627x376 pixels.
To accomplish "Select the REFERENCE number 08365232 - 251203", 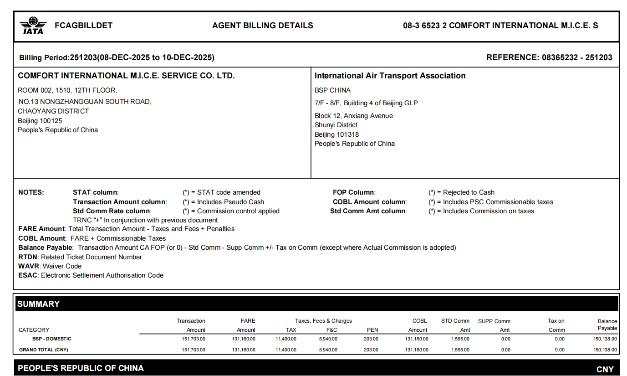I will click(549, 57).
